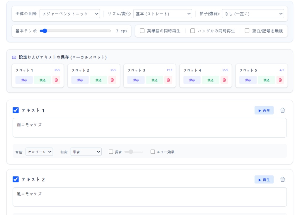The width and height of the screenshot is (300, 215).
Task: Click the trash icon for スロット 2
Action: [x=112, y=80]
